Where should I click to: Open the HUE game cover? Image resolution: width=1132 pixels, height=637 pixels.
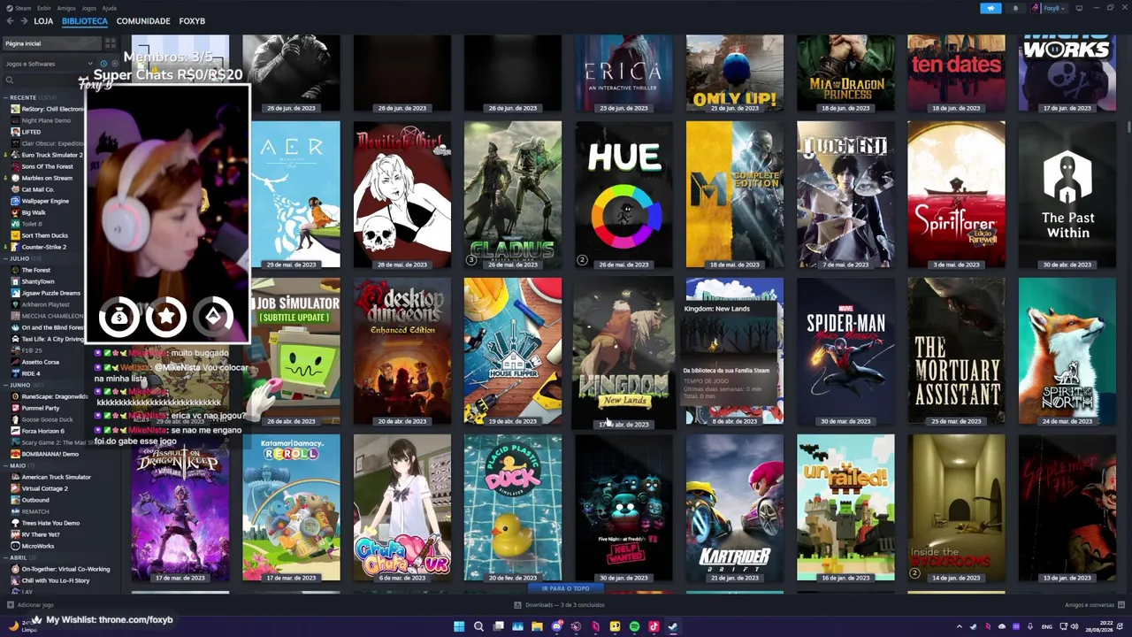pyautogui.click(x=623, y=195)
